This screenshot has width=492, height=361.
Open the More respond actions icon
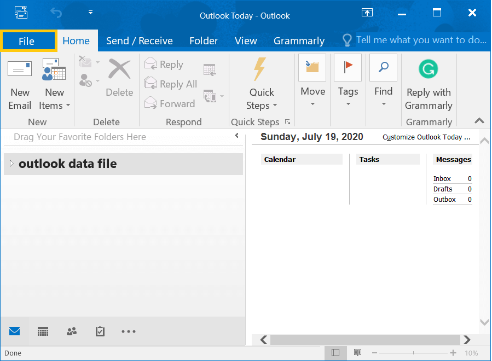pos(210,96)
